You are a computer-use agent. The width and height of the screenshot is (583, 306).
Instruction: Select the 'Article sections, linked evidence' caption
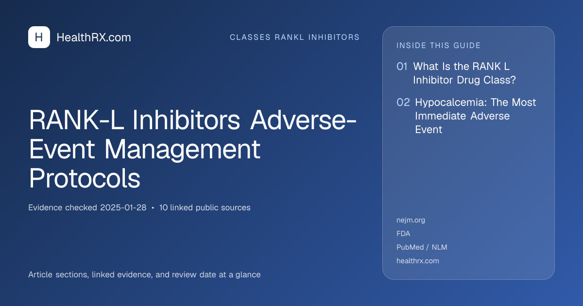(x=144, y=274)
